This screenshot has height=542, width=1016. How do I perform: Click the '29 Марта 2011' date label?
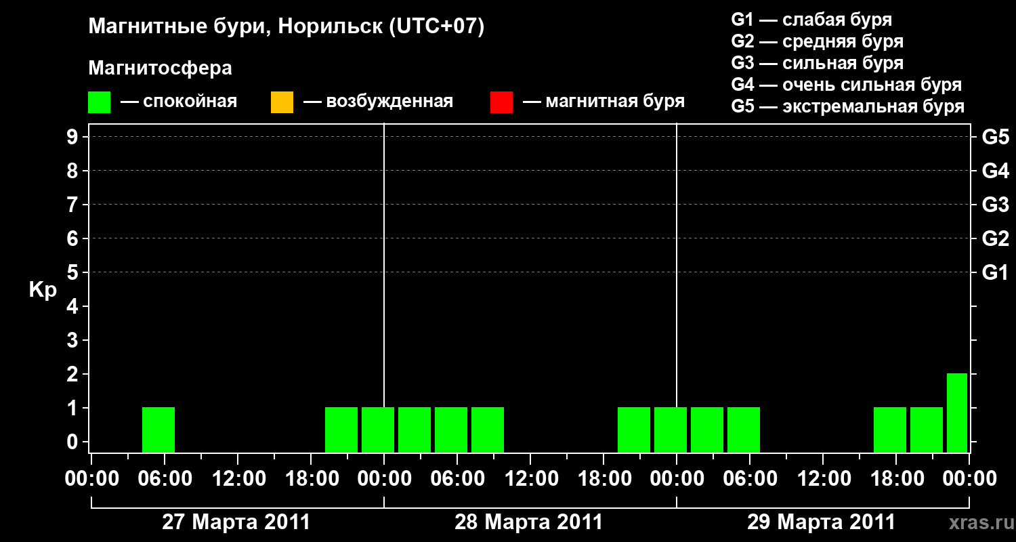point(821,522)
